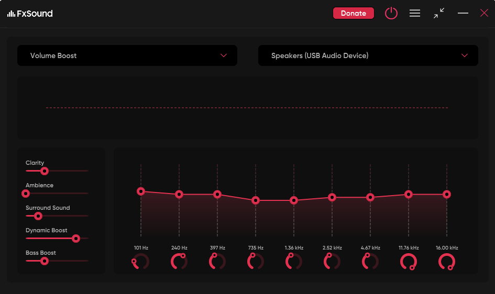Screen dimensions: 495x294
Task: Click the Ambience label
Action: [39, 185]
